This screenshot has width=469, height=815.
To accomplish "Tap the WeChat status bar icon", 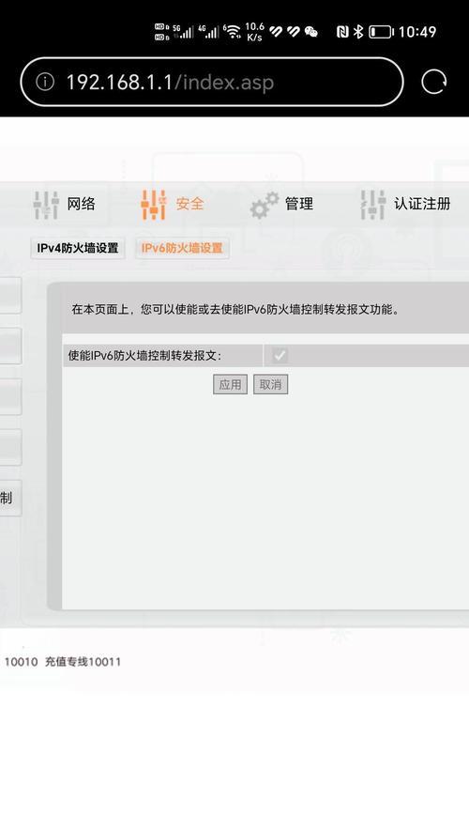I will 311,32.
